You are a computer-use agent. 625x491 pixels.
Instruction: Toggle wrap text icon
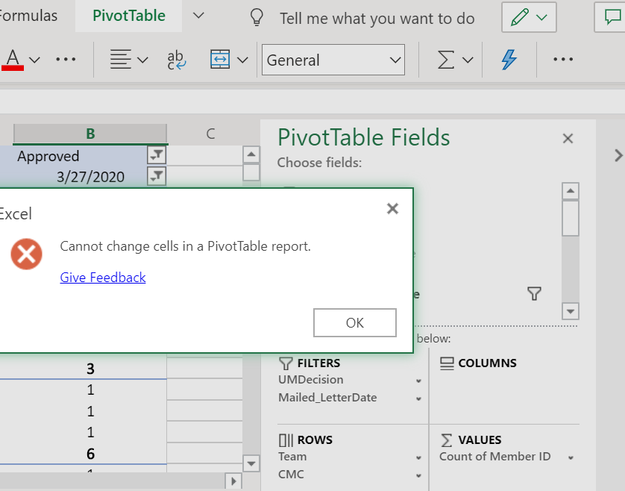(x=176, y=60)
